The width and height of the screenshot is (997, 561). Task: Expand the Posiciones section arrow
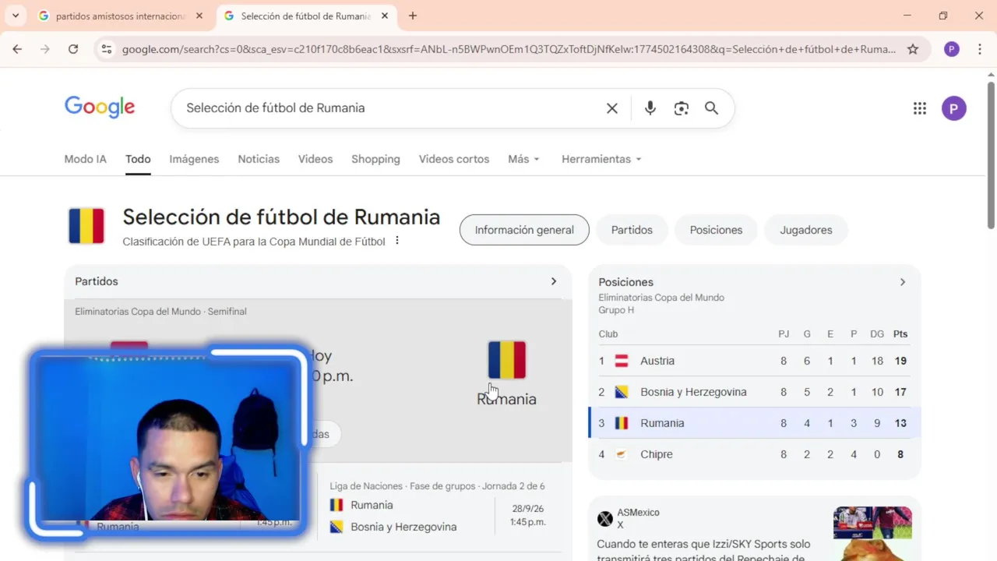pos(903,282)
